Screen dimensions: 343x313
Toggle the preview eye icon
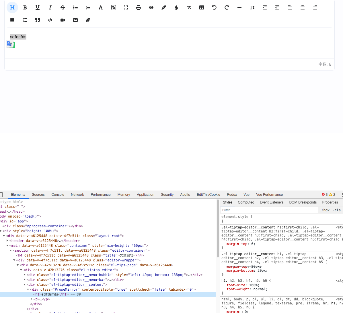151,7
